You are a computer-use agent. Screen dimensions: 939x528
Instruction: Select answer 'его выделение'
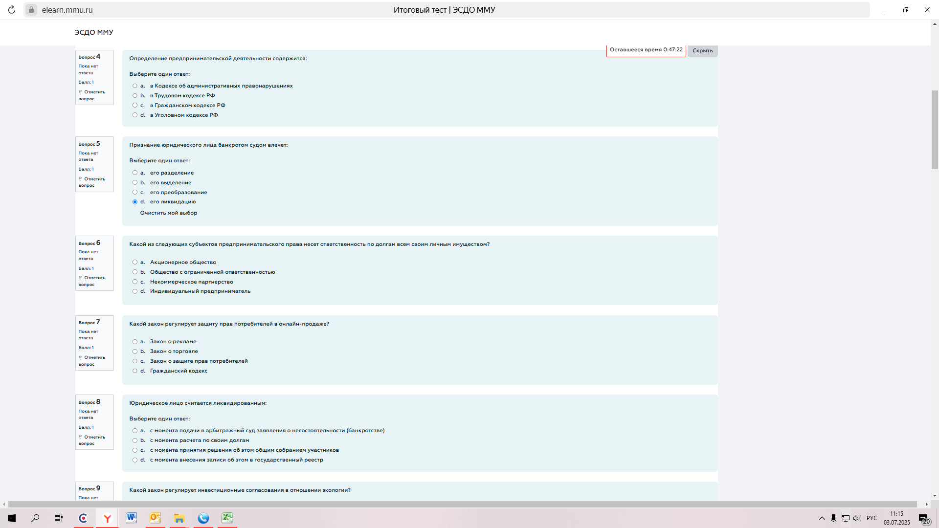tap(135, 182)
